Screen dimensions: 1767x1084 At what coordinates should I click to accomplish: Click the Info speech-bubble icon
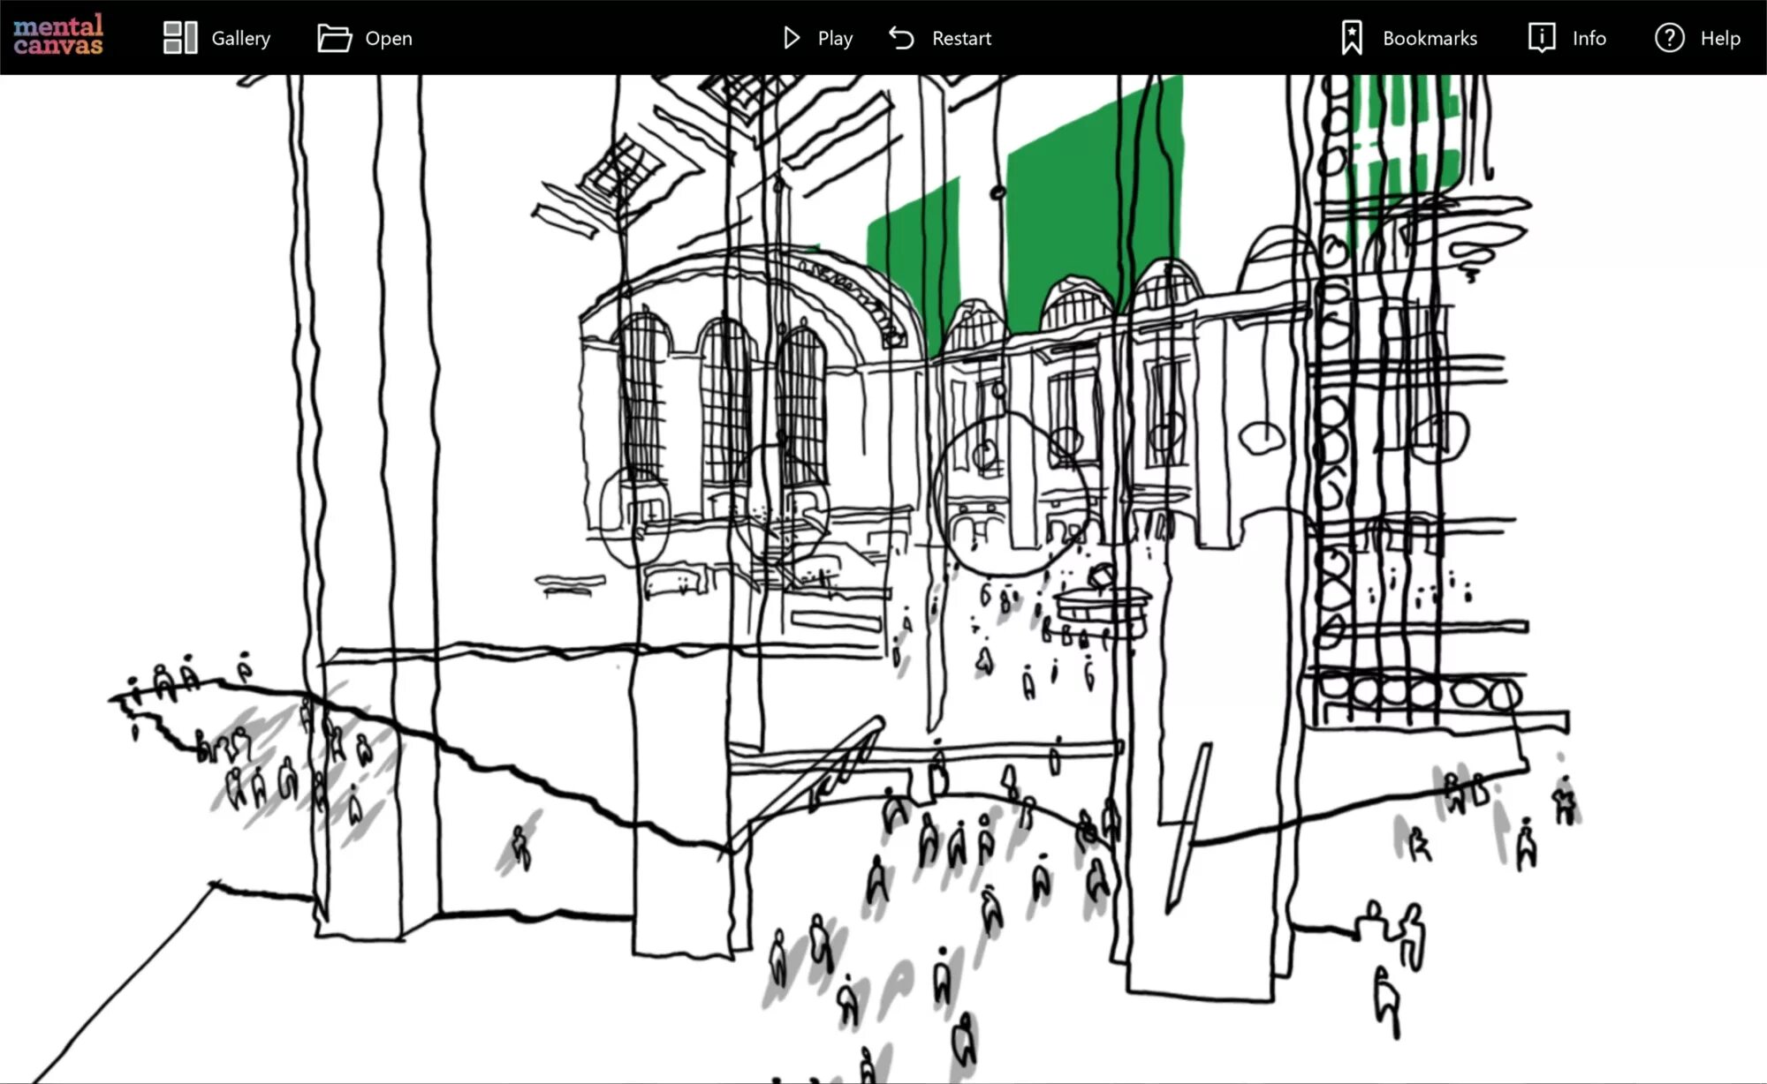click(x=1542, y=38)
